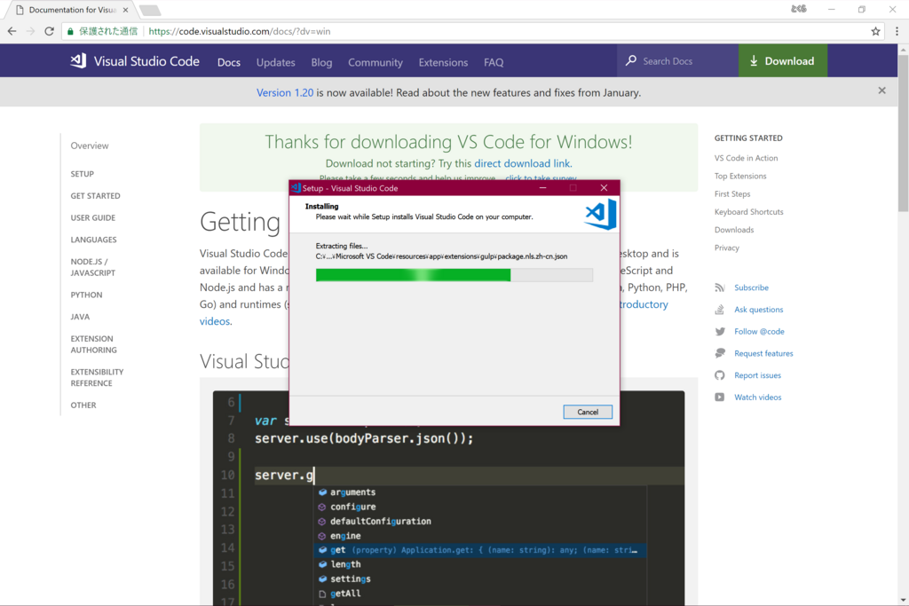Image resolution: width=909 pixels, height=606 pixels.
Task: Open the Community page
Action: [x=375, y=62]
